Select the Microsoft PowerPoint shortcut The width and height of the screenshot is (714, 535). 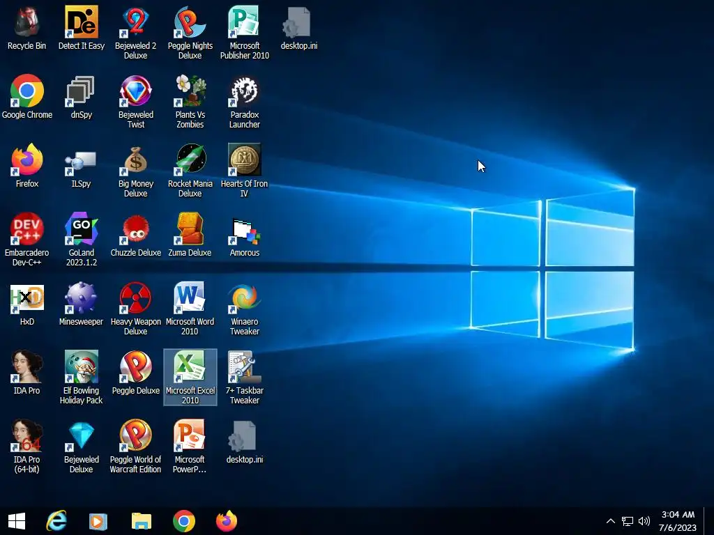(190, 447)
